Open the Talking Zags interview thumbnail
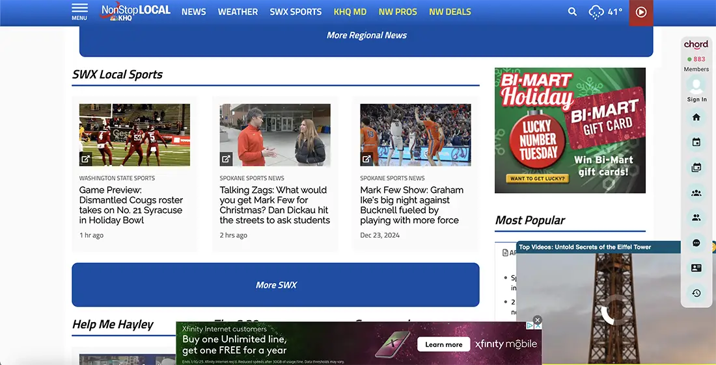Image resolution: width=716 pixels, height=365 pixels. pos(275,135)
